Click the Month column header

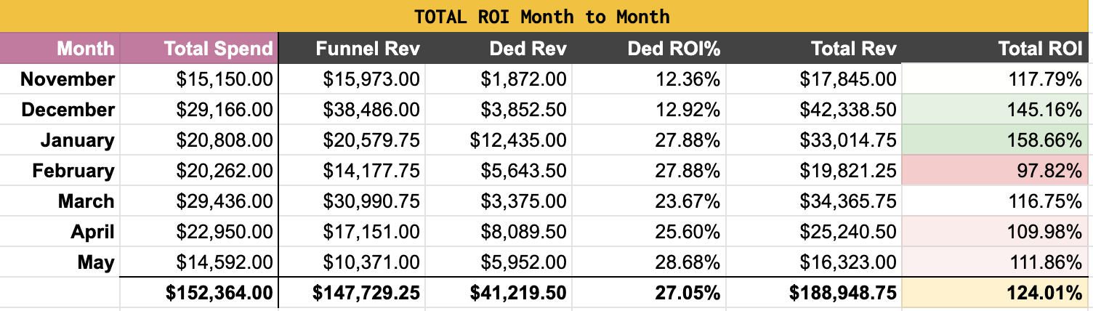[60, 48]
